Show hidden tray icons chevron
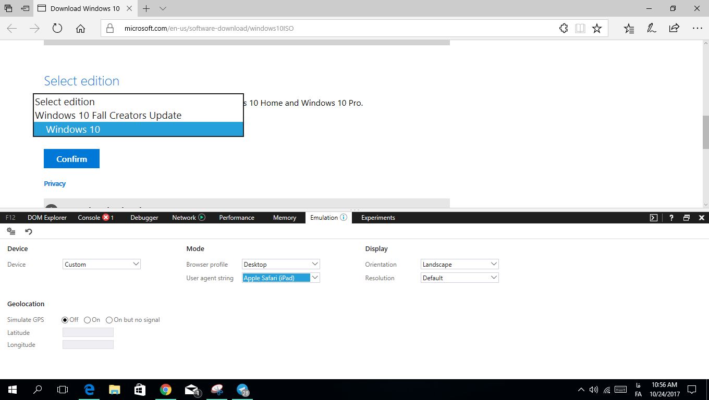The height and width of the screenshot is (400, 709). click(x=581, y=390)
